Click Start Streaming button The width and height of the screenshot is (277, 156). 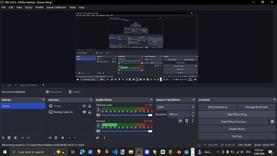click(x=218, y=107)
